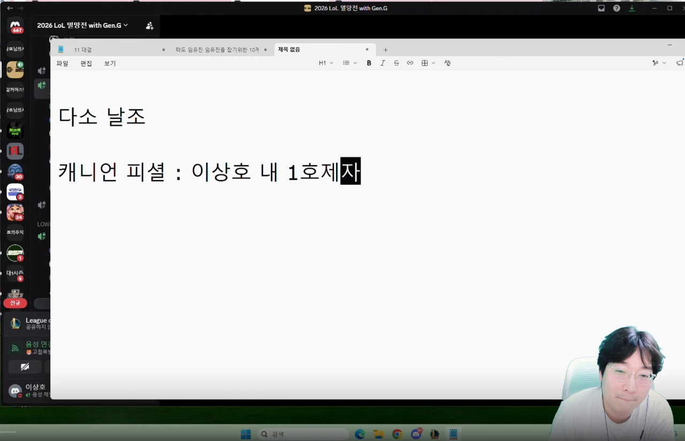Viewport: 685px width, 441px height.
Task: Open the 파일 menu
Action: click(63, 63)
